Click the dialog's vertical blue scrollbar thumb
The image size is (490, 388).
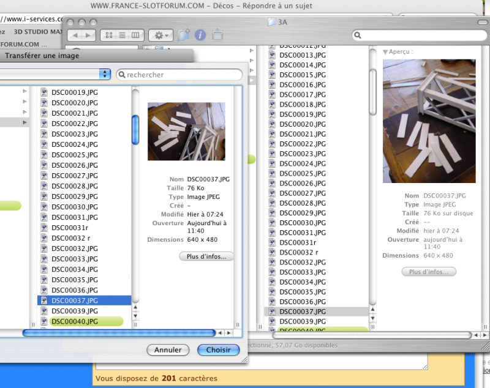tap(135, 129)
